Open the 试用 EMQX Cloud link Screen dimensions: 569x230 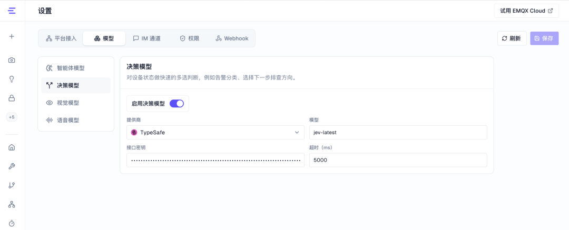pyautogui.click(x=526, y=11)
